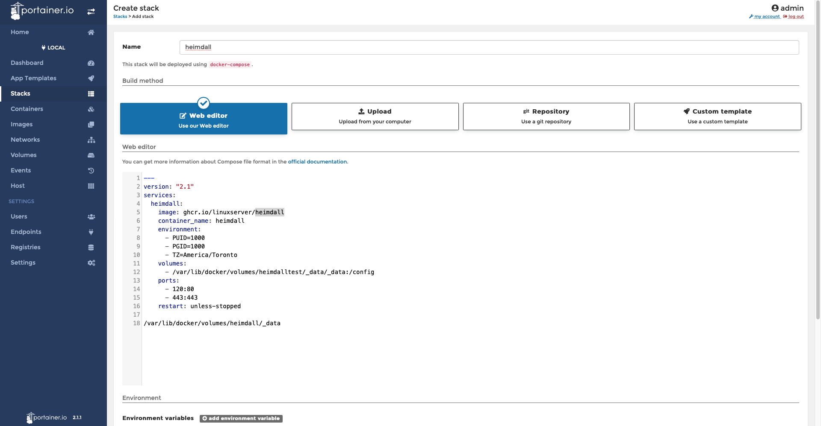Click the Volumes drive icon
This screenshot has width=821, height=426.
pos(91,155)
